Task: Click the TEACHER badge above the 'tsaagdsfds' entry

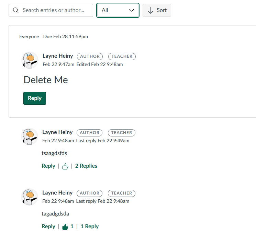Action: tap(122, 133)
